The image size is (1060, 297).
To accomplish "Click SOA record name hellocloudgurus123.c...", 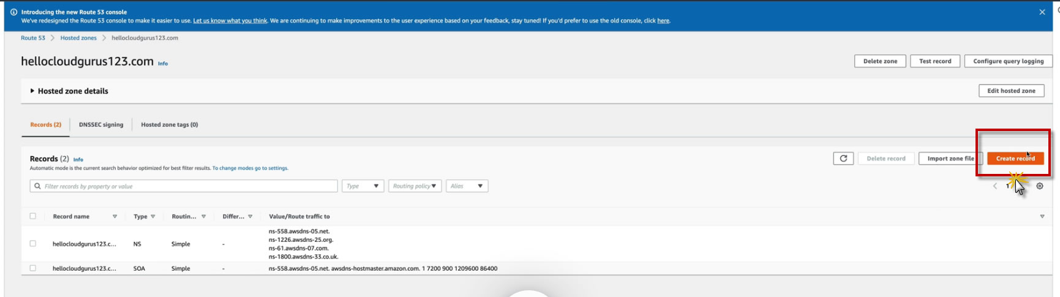I will [85, 269].
